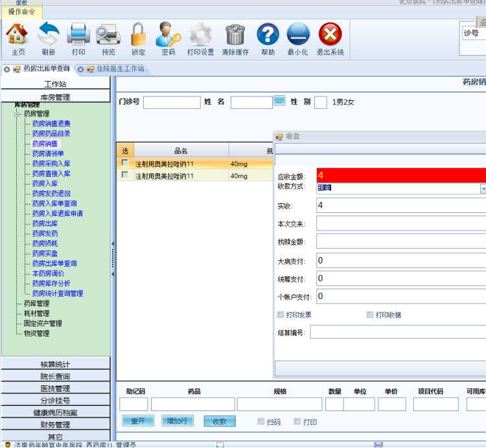Open the 库房管理 sidebar section
Image resolution: width=486 pixels, height=448 pixels.
click(x=56, y=96)
